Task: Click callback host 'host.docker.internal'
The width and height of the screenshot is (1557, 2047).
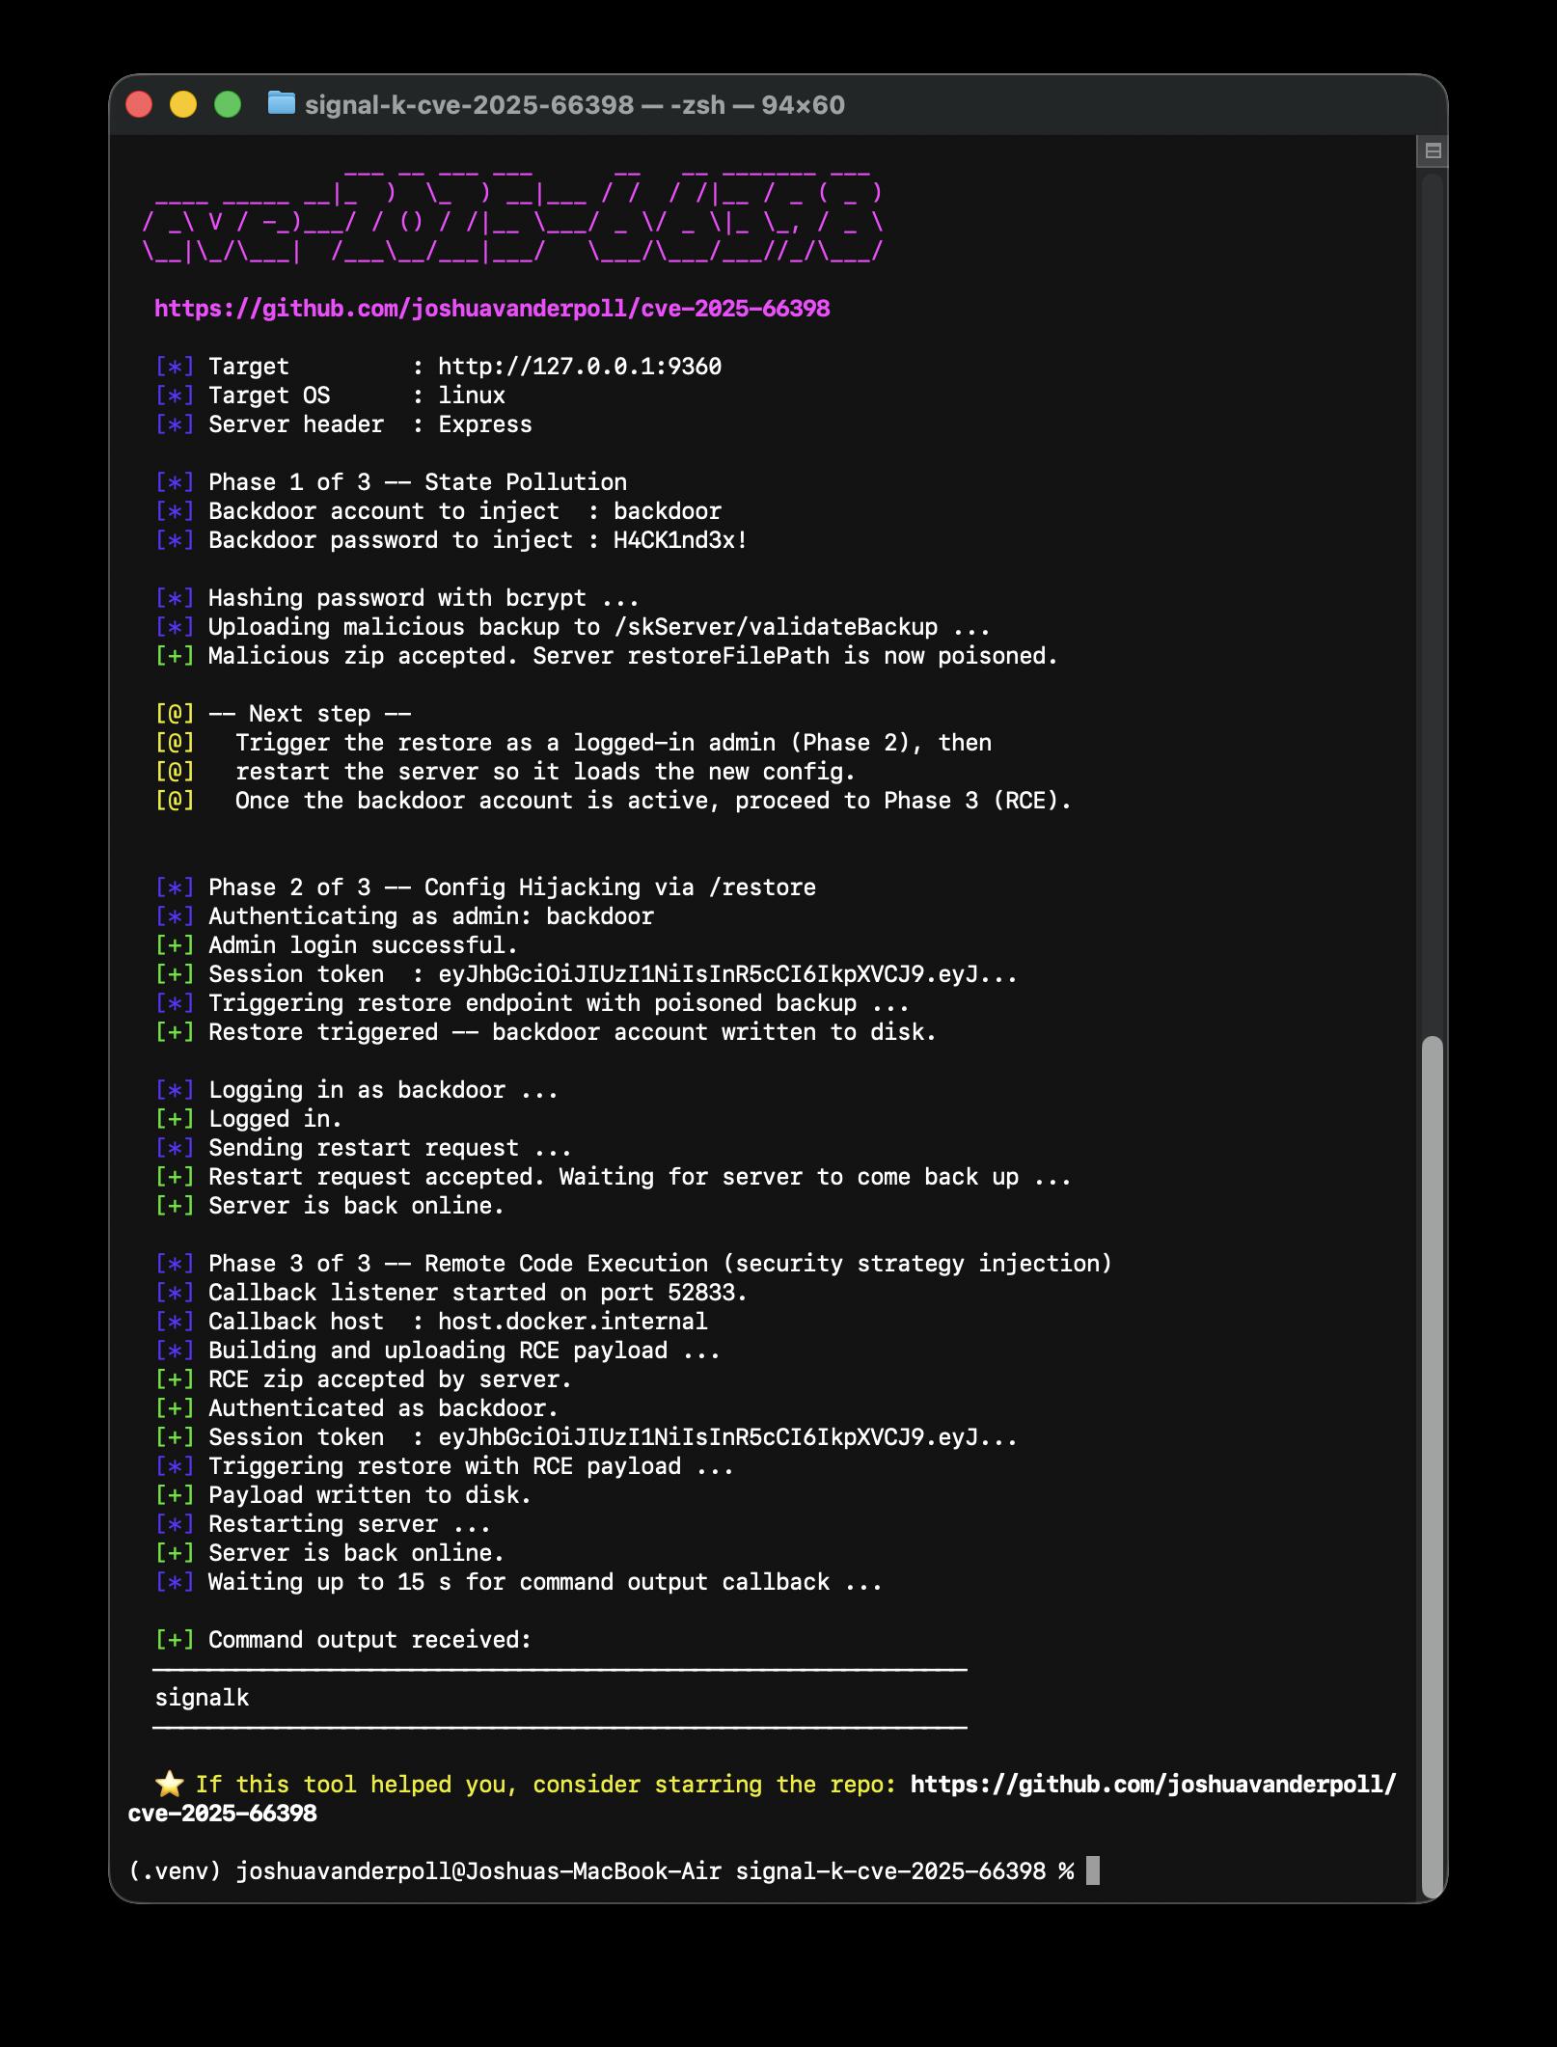Action: (573, 1322)
